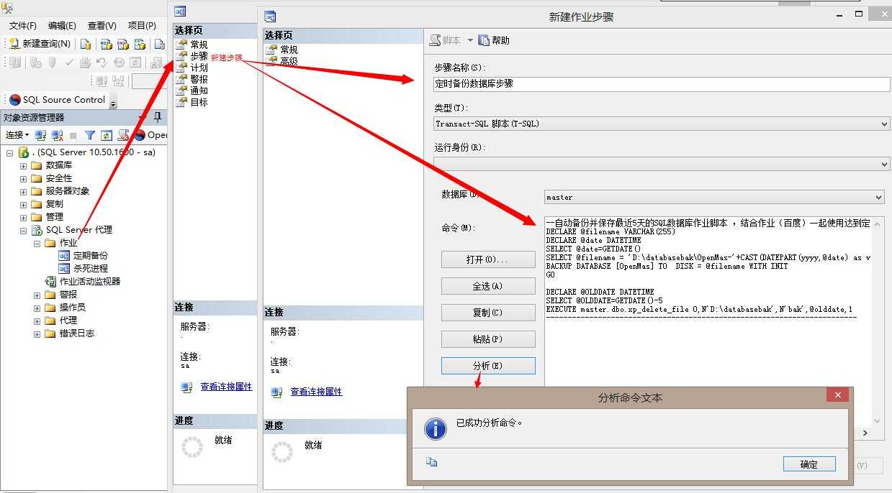This screenshot has width=892, height=493.
Task: Expand the 服务器对象 folder node
Action: coord(23,191)
